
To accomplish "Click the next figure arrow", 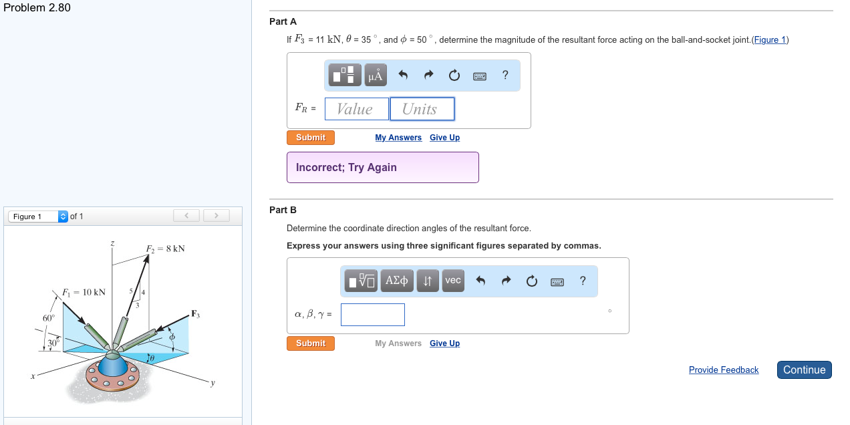I will (216, 215).
